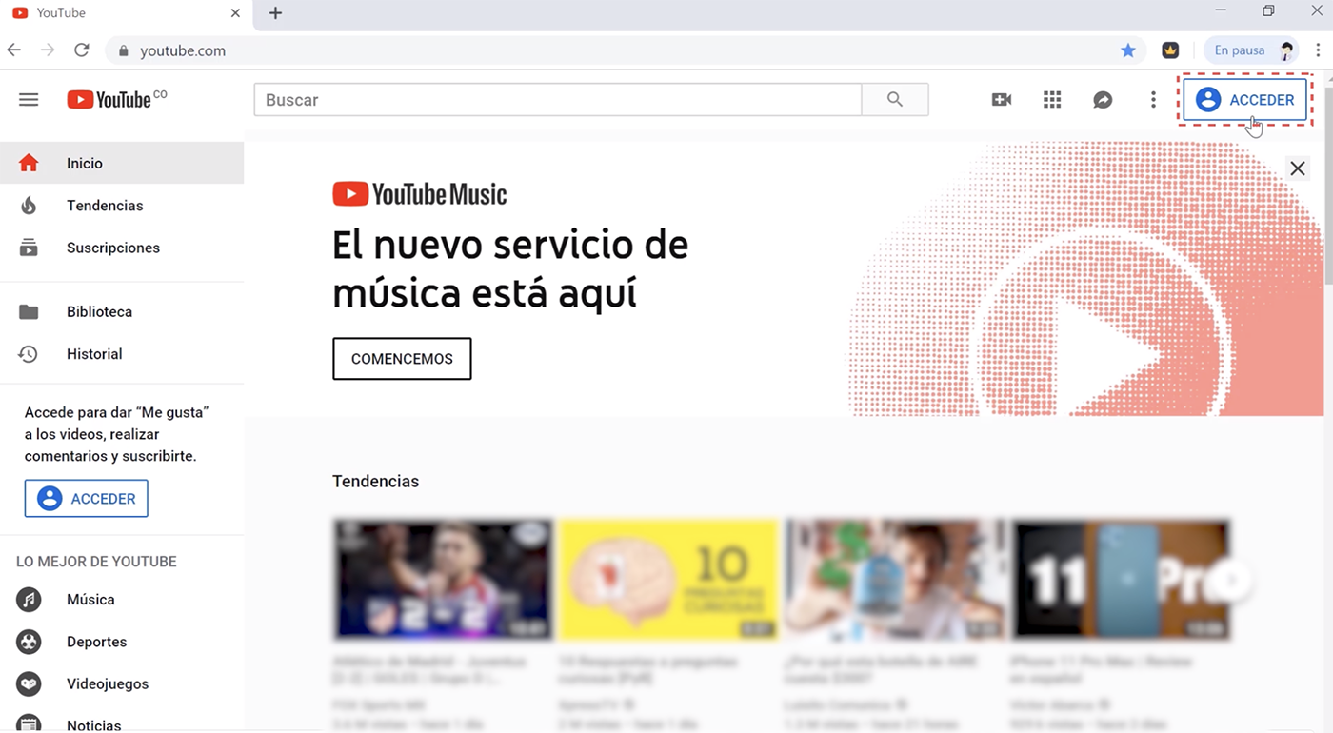Open Música category in sidebar
Image resolution: width=1333 pixels, height=733 pixels.
(x=122, y=599)
